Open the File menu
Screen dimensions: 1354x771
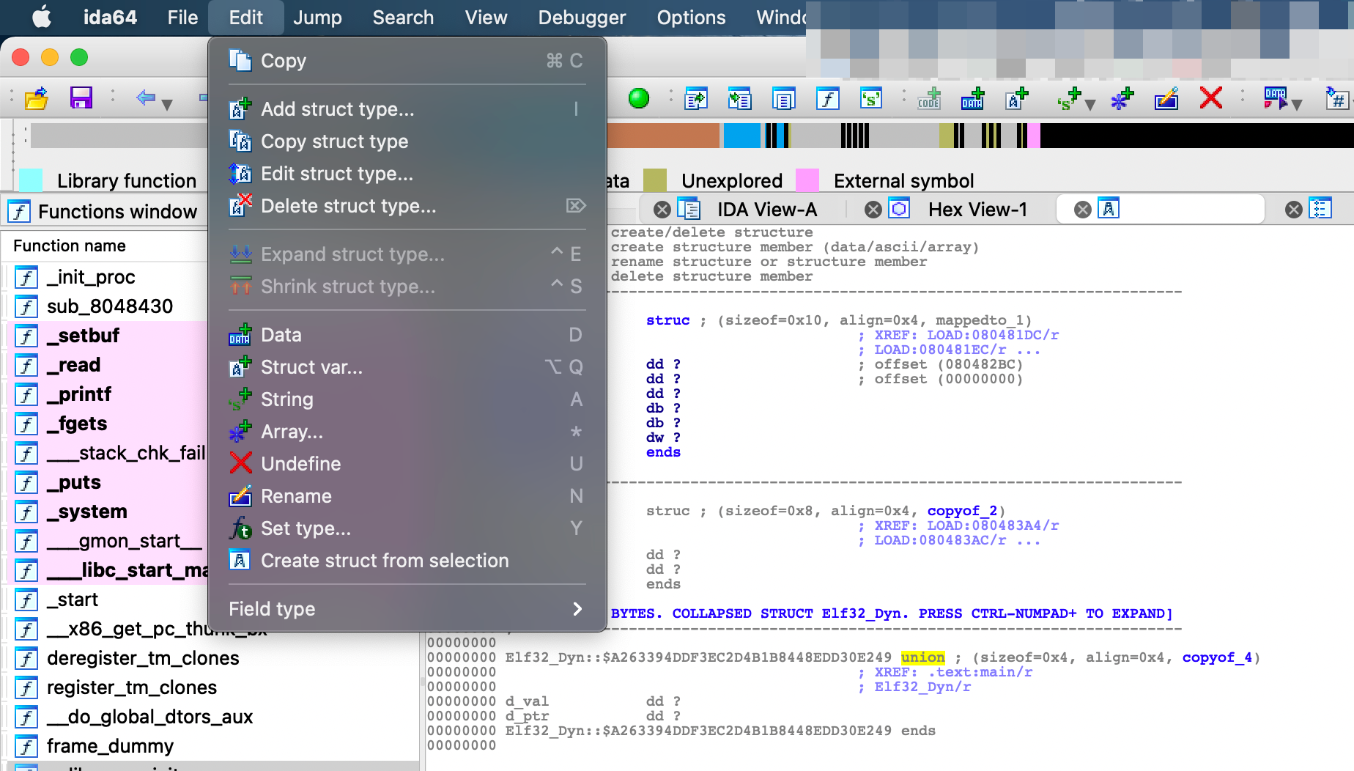(182, 18)
